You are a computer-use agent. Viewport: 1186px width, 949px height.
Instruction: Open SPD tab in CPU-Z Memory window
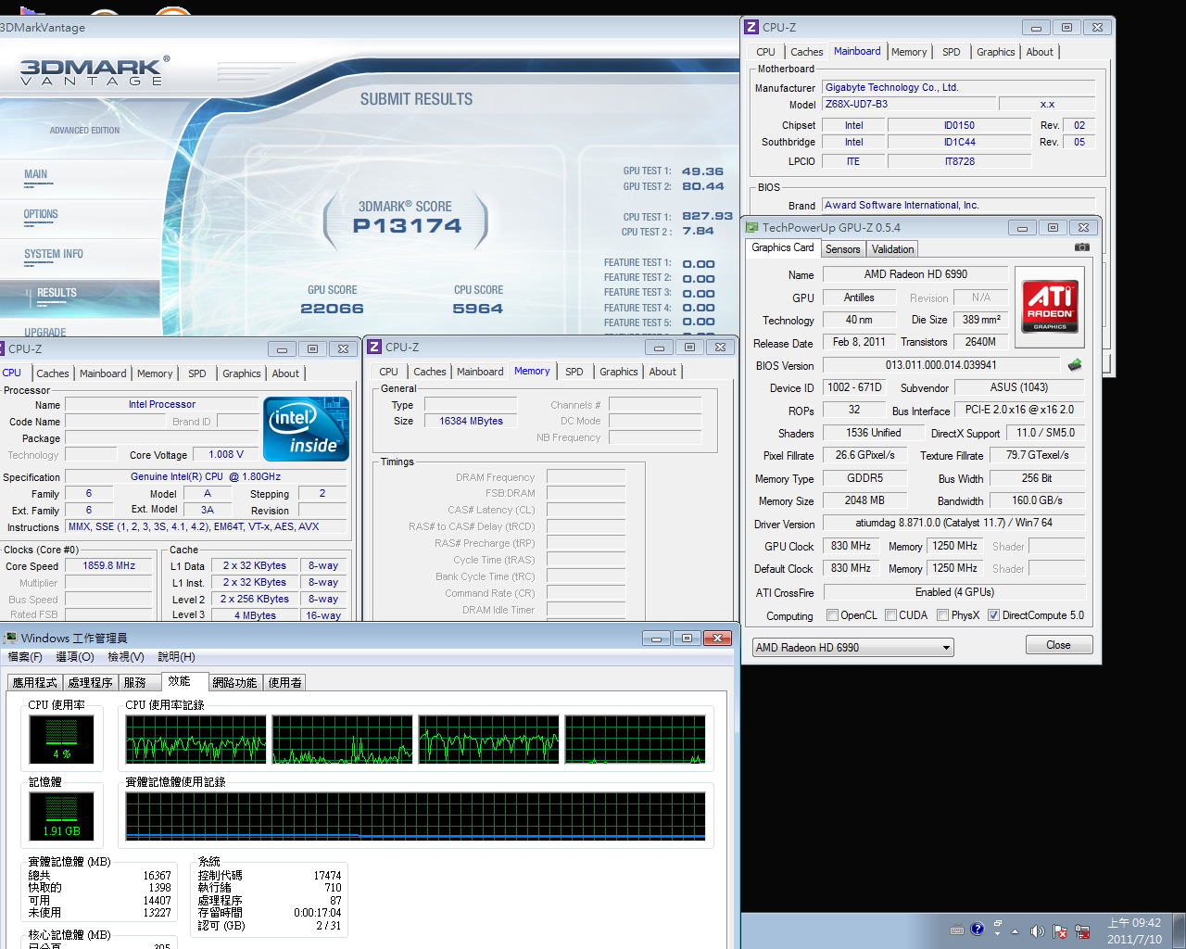574,372
